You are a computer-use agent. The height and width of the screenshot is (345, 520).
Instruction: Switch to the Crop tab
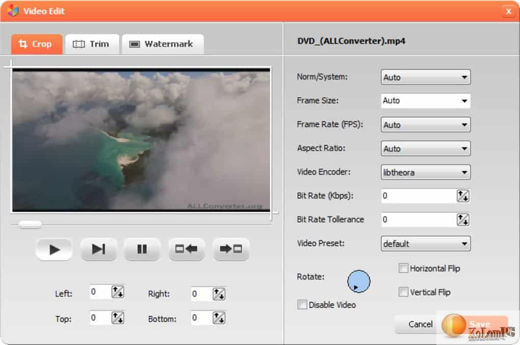tap(37, 44)
